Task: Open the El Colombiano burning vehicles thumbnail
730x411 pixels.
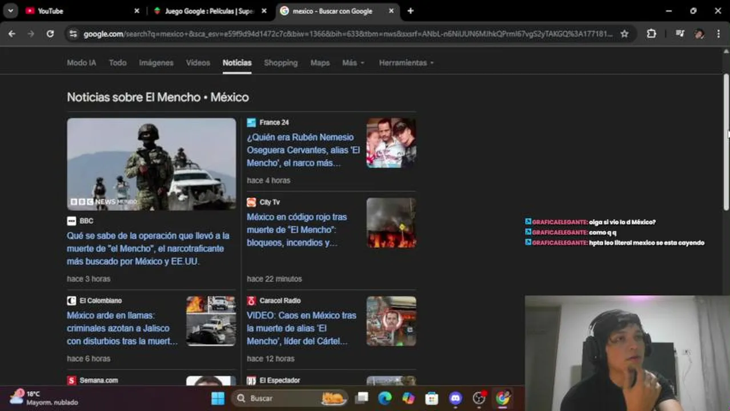Action: [x=211, y=321]
